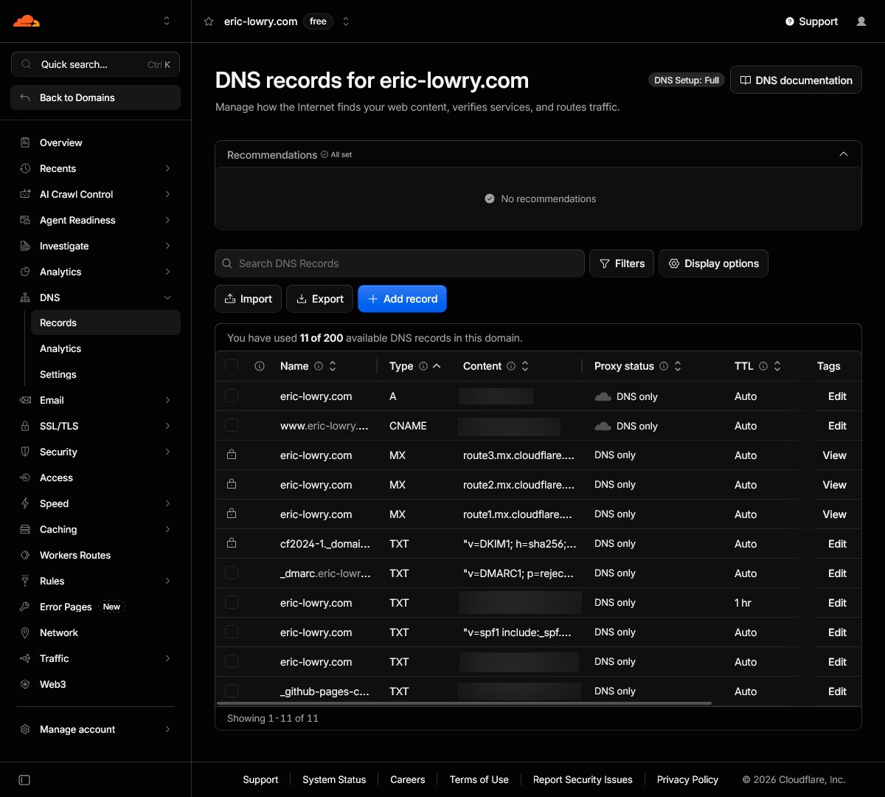Sort by Content column arrows
The height and width of the screenshot is (797, 885).
click(x=525, y=366)
